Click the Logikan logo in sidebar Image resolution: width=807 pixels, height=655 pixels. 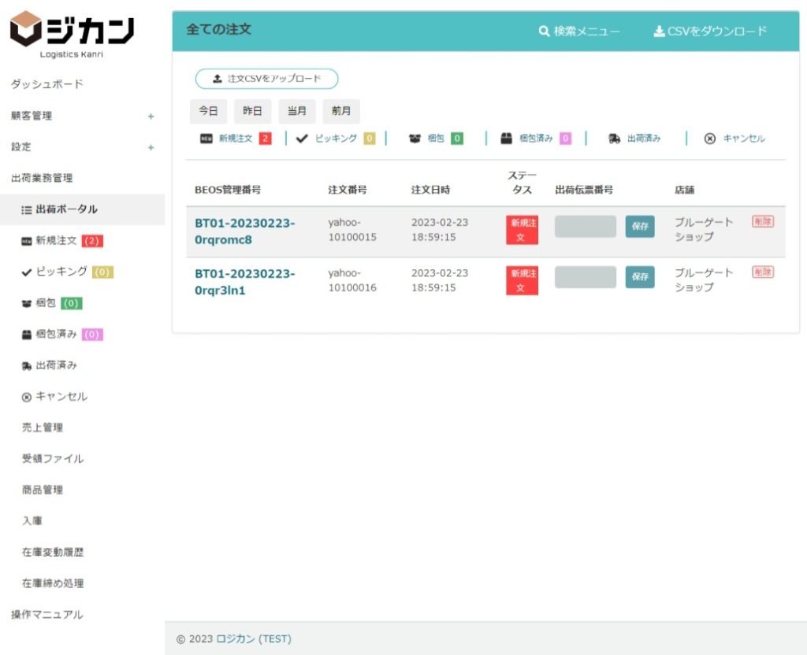72,34
